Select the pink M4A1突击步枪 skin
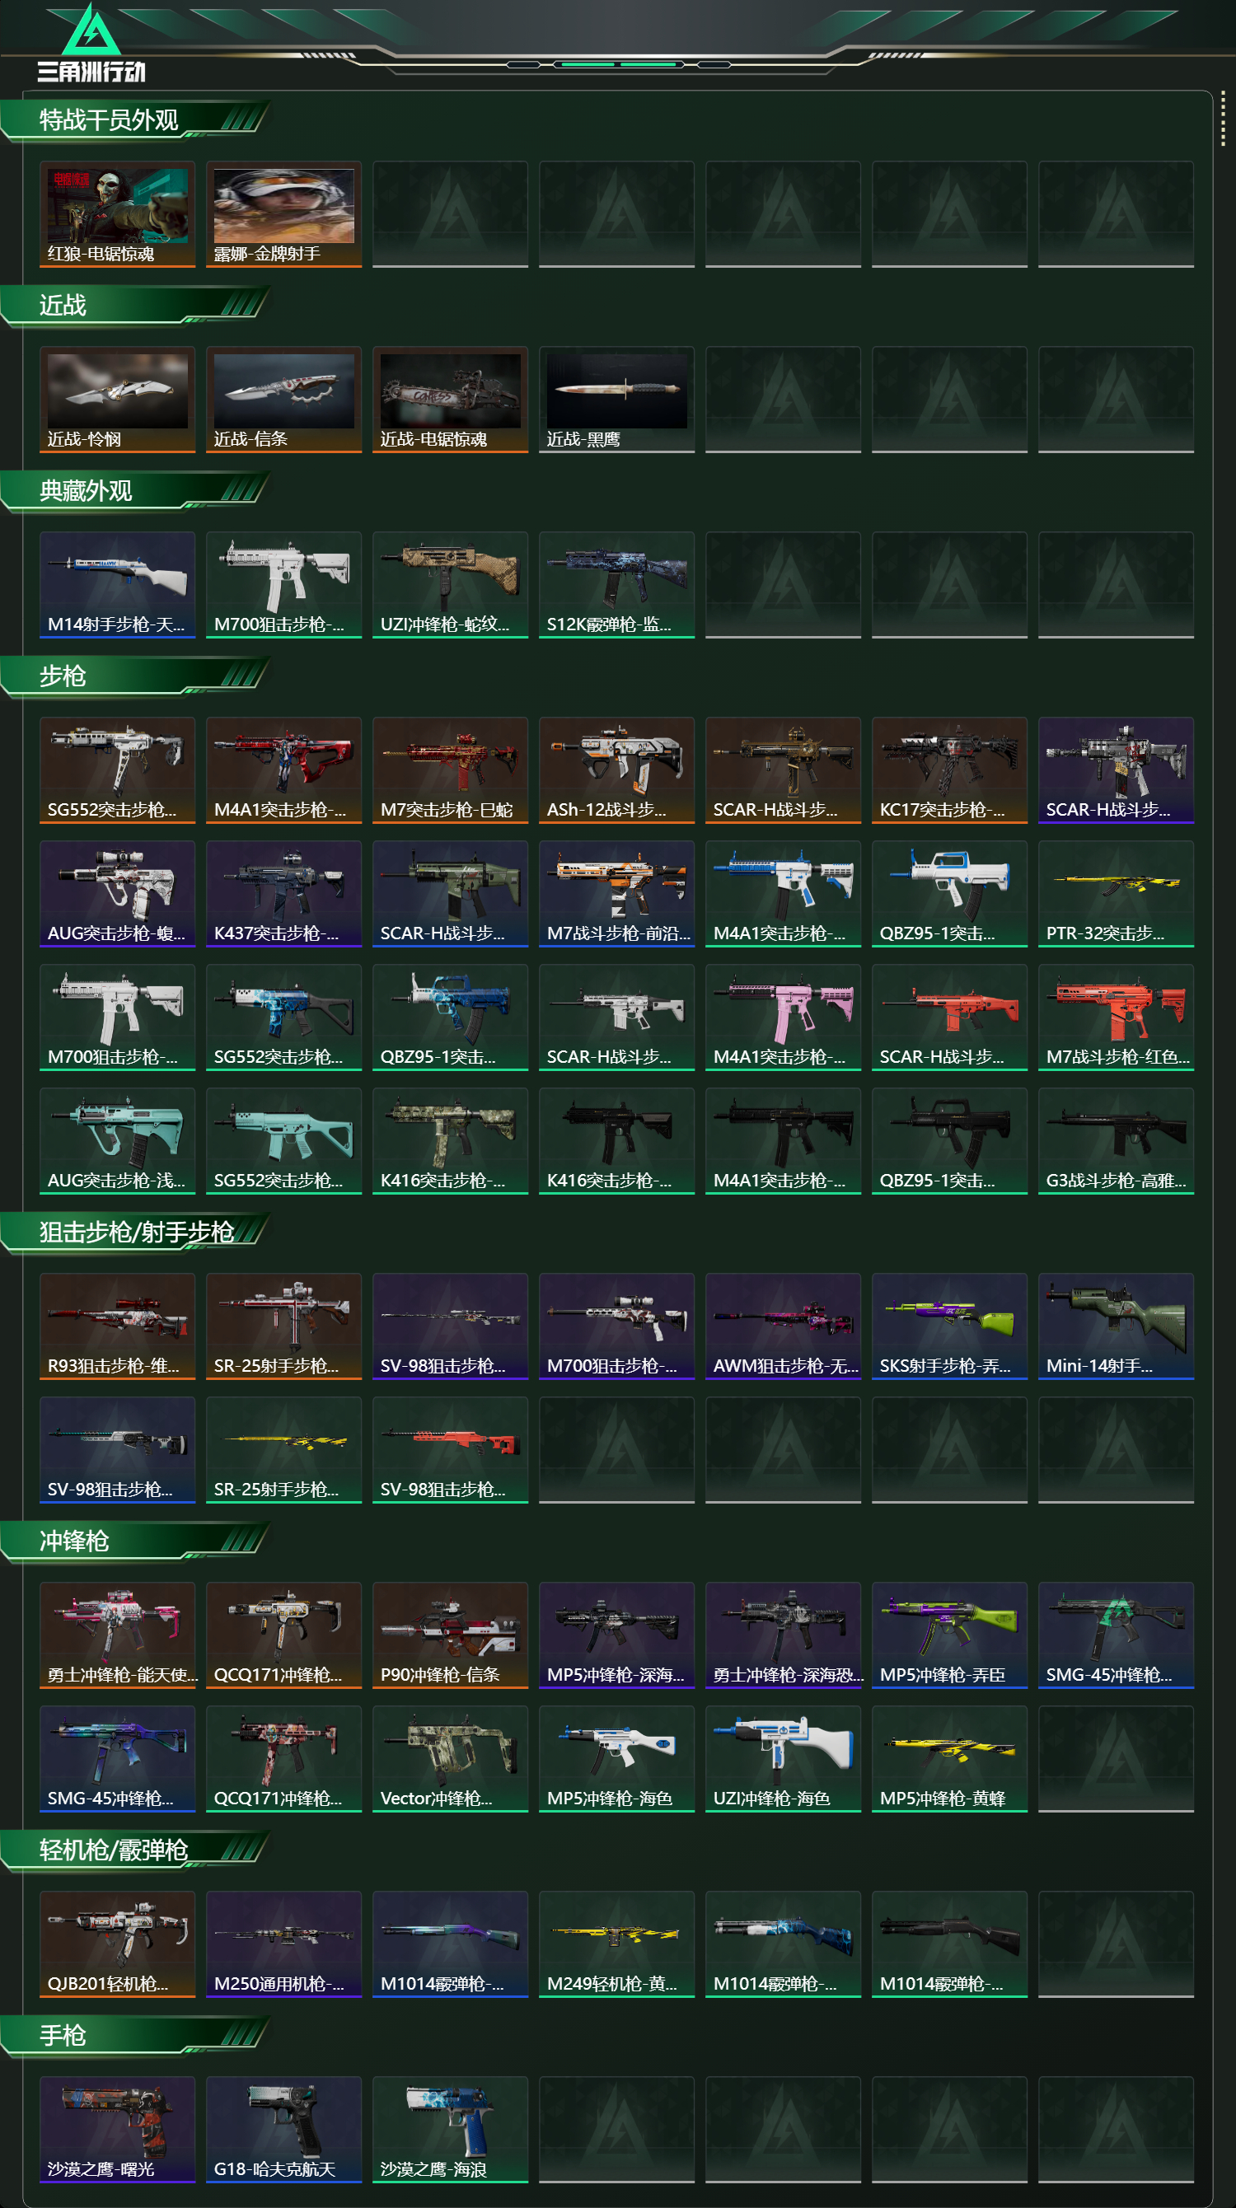 [x=784, y=1017]
